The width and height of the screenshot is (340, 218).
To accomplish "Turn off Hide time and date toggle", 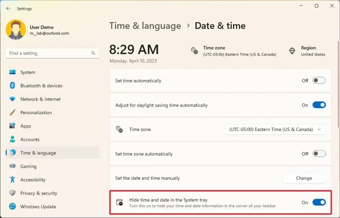I will pyautogui.click(x=319, y=202).
